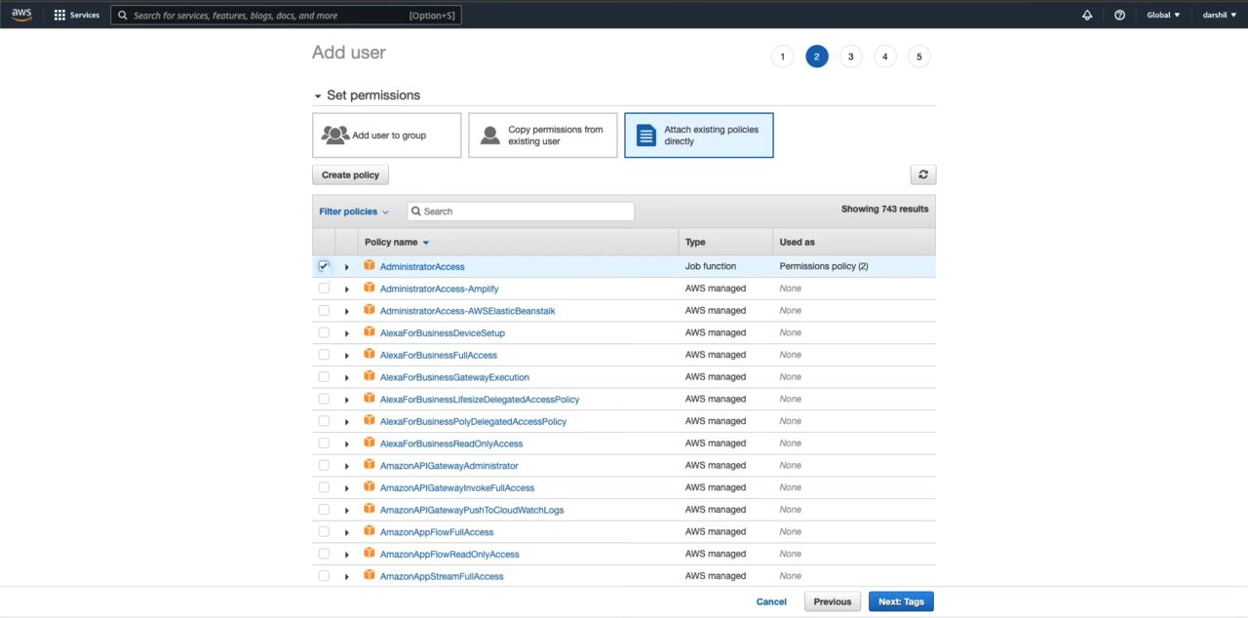Check the AlexaForBusinessDeviceSetup checkbox

[x=324, y=332]
